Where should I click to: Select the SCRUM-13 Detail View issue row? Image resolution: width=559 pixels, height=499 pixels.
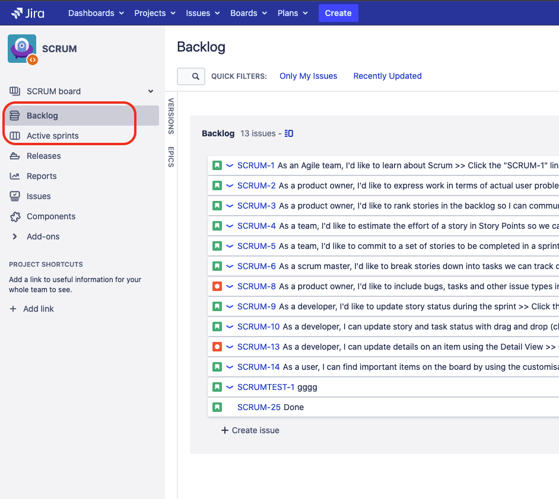(x=383, y=347)
